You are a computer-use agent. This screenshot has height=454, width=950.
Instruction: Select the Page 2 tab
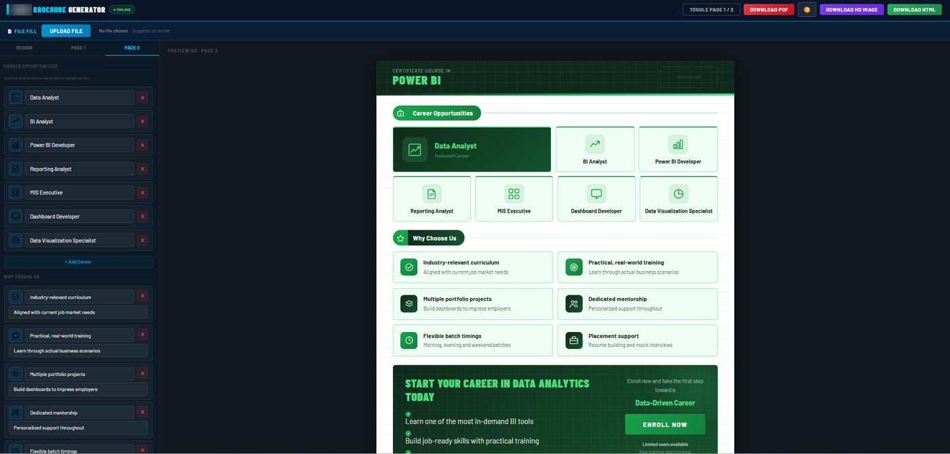[x=132, y=48]
